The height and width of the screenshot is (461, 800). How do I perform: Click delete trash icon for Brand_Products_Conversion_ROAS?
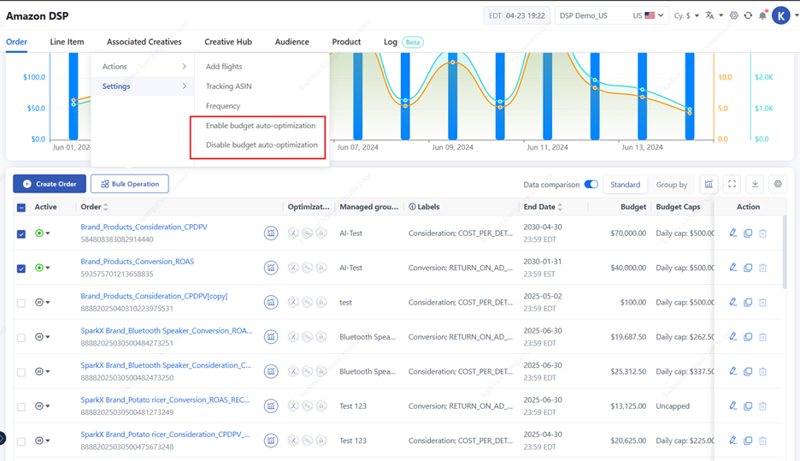click(762, 268)
